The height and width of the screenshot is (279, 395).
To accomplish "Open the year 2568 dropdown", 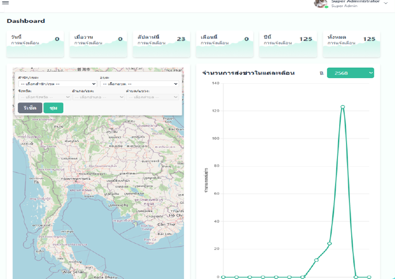I will pyautogui.click(x=350, y=73).
